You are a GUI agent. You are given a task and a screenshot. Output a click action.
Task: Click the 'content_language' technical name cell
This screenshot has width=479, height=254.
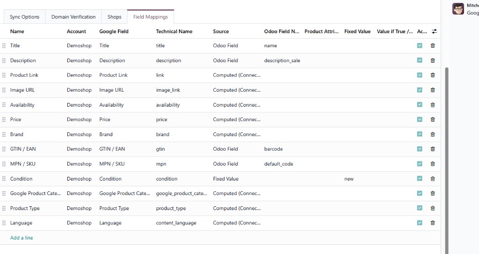pos(176,223)
